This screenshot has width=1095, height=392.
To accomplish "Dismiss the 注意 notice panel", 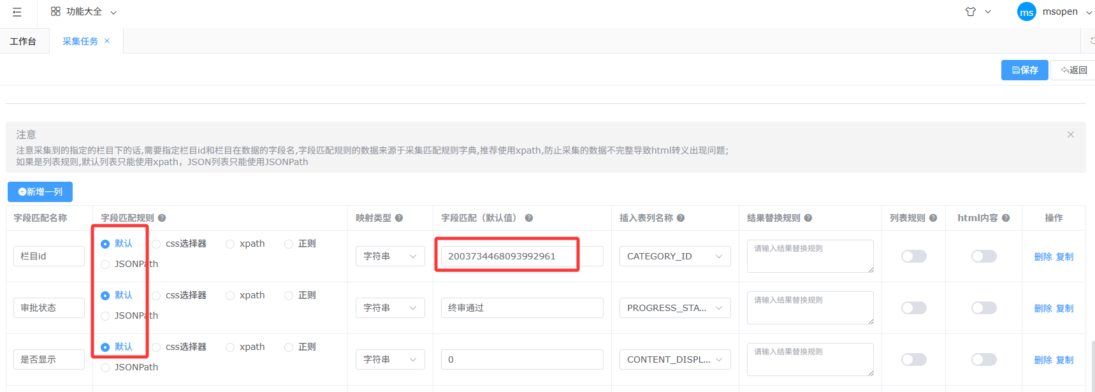I will (1070, 134).
